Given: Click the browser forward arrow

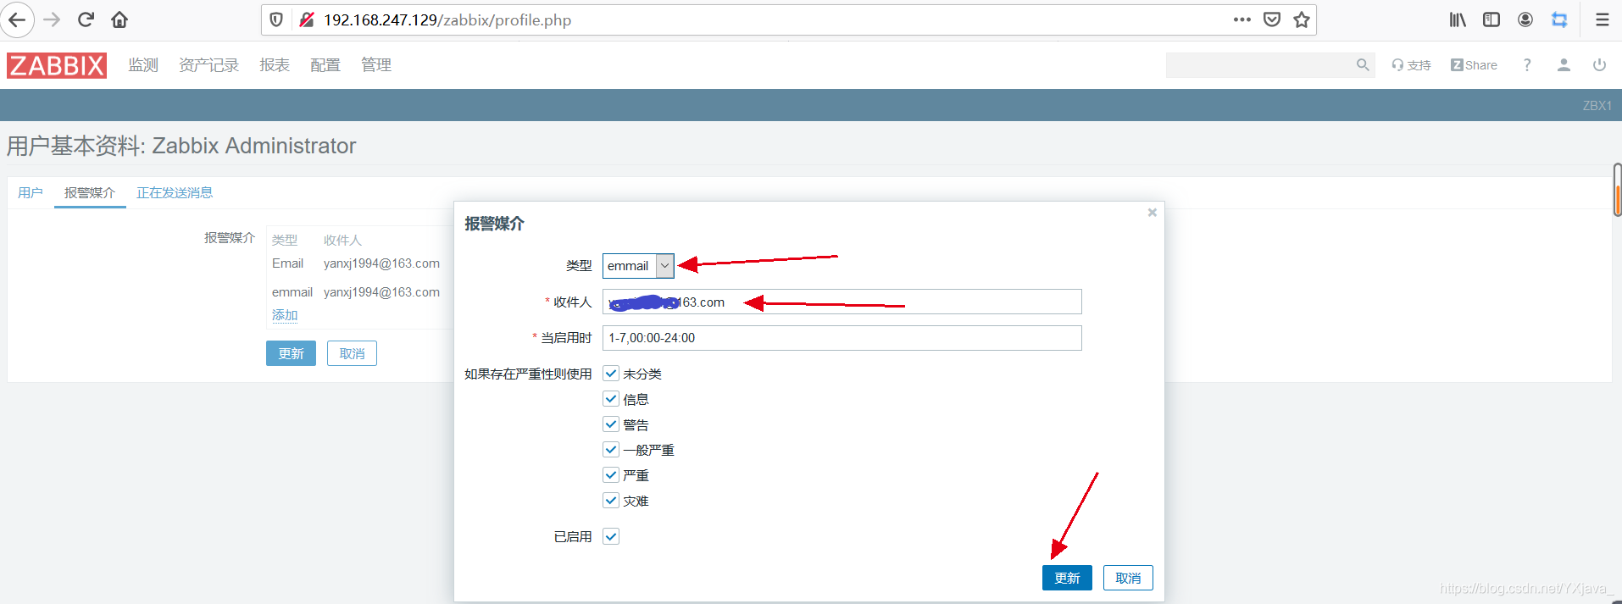Looking at the screenshot, I should (x=52, y=19).
